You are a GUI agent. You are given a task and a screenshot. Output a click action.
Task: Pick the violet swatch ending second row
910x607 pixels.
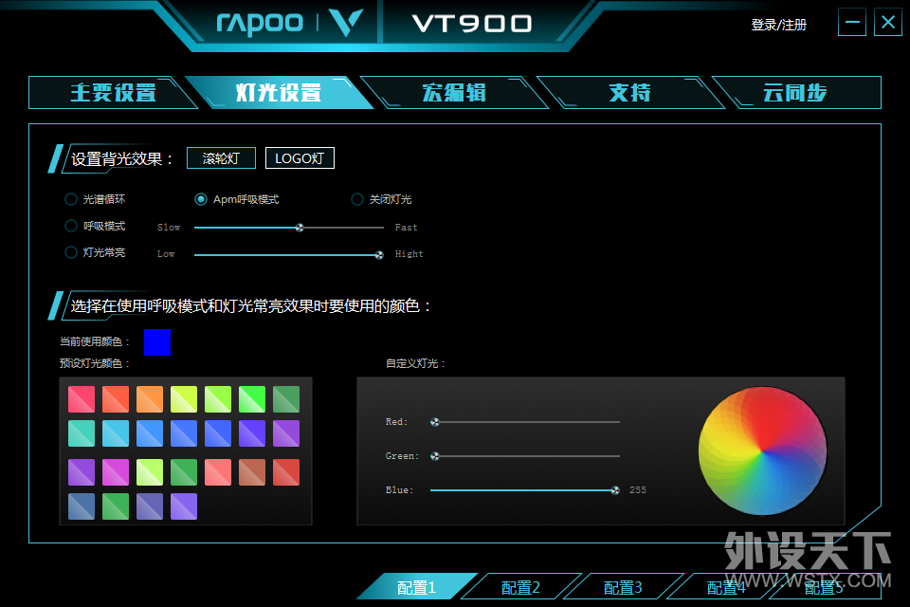286,433
